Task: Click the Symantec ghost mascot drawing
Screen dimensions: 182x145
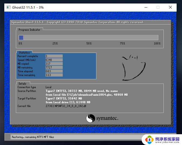Action: (x=134, y=67)
